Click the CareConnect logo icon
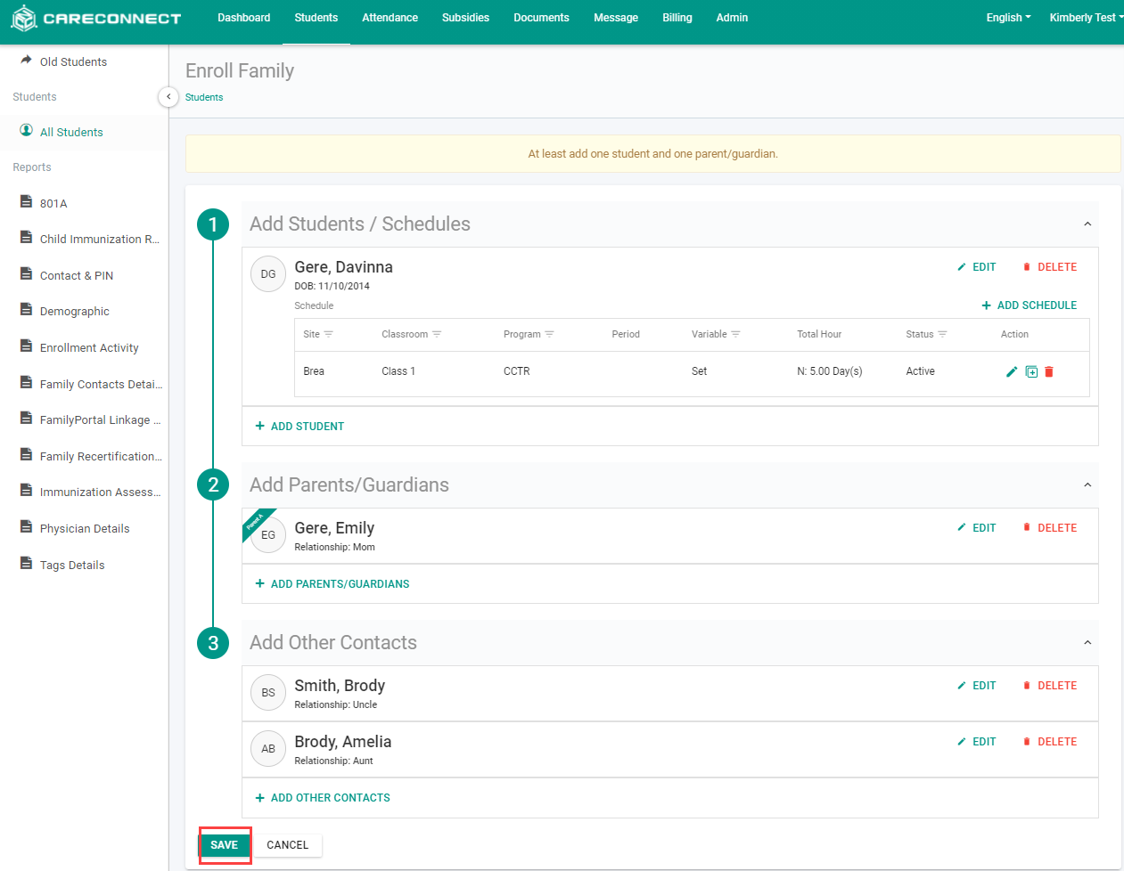The height and width of the screenshot is (871, 1124). click(24, 18)
